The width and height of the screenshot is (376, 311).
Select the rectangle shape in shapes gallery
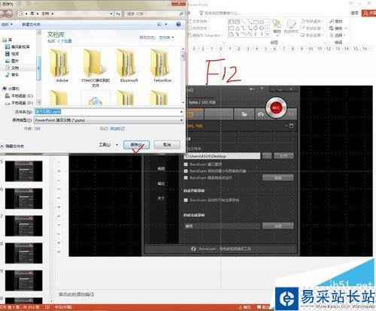[x=256, y=22]
